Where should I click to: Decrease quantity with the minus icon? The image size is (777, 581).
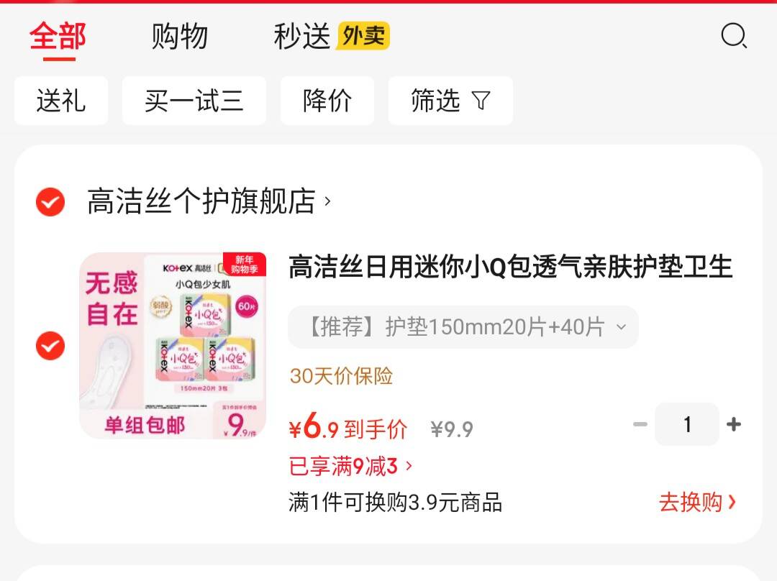(x=640, y=424)
